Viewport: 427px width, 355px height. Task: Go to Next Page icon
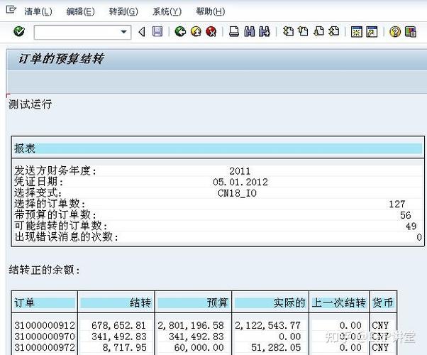(x=318, y=32)
